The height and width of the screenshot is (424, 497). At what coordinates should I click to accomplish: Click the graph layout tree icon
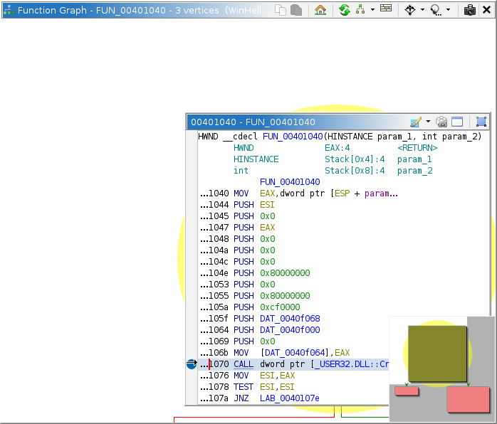coord(360,10)
